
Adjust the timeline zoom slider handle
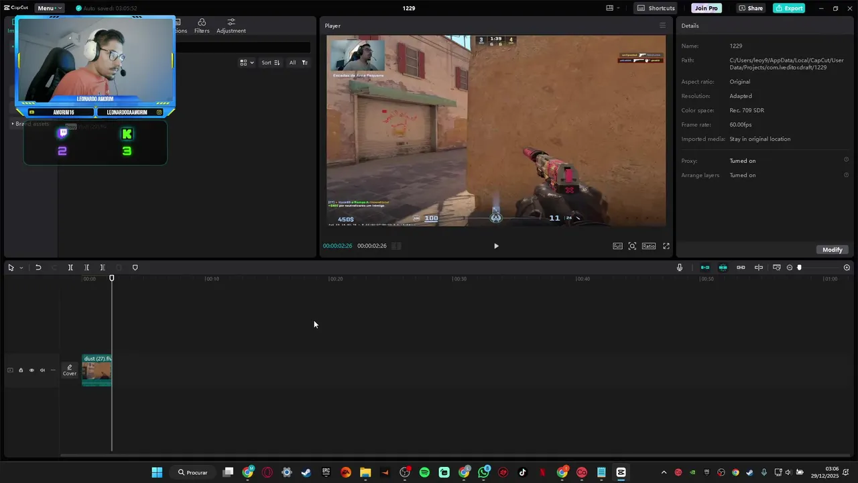pos(799,268)
